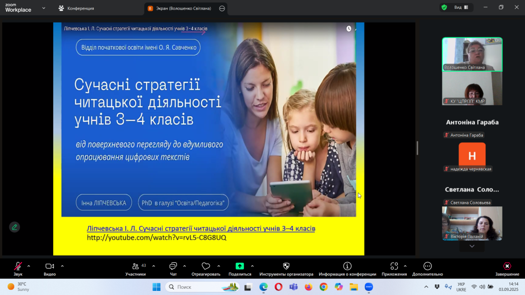This screenshot has height=295, width=525.
Task: Open Информация о конференции info icon
Action: [x=347, y=267]
